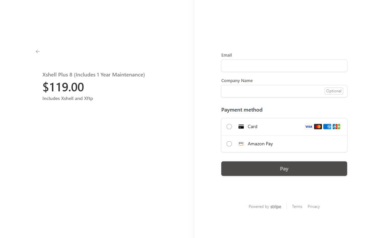The image size is (372, 238).
Task: Choose the Amazon Pay label
Action: 260,144
